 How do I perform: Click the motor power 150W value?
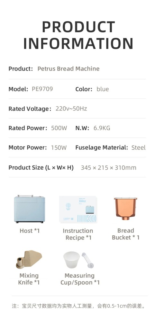click(x=59, y=147)
